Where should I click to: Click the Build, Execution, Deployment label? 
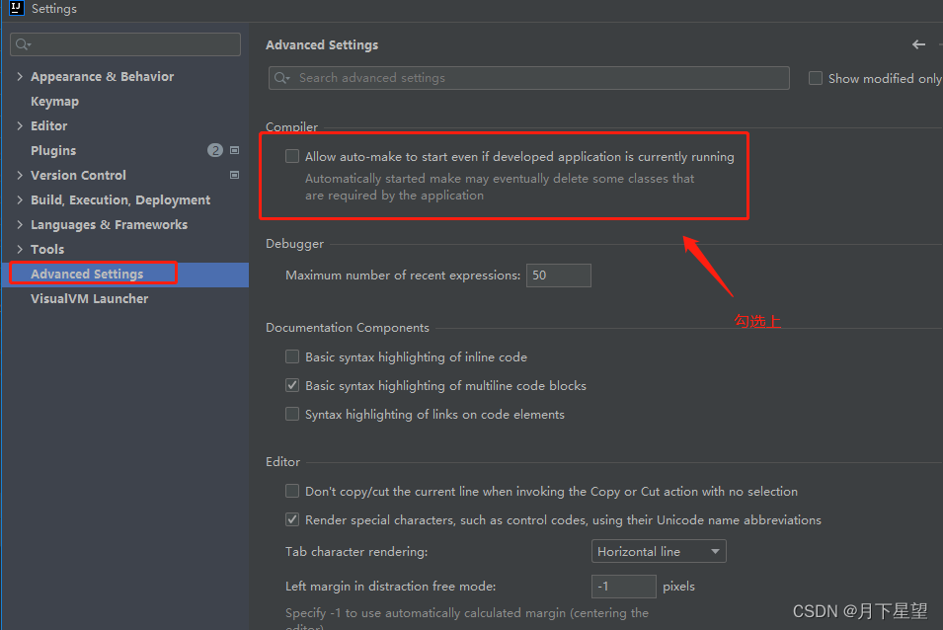pyautogui.click(x=120, y=200)
